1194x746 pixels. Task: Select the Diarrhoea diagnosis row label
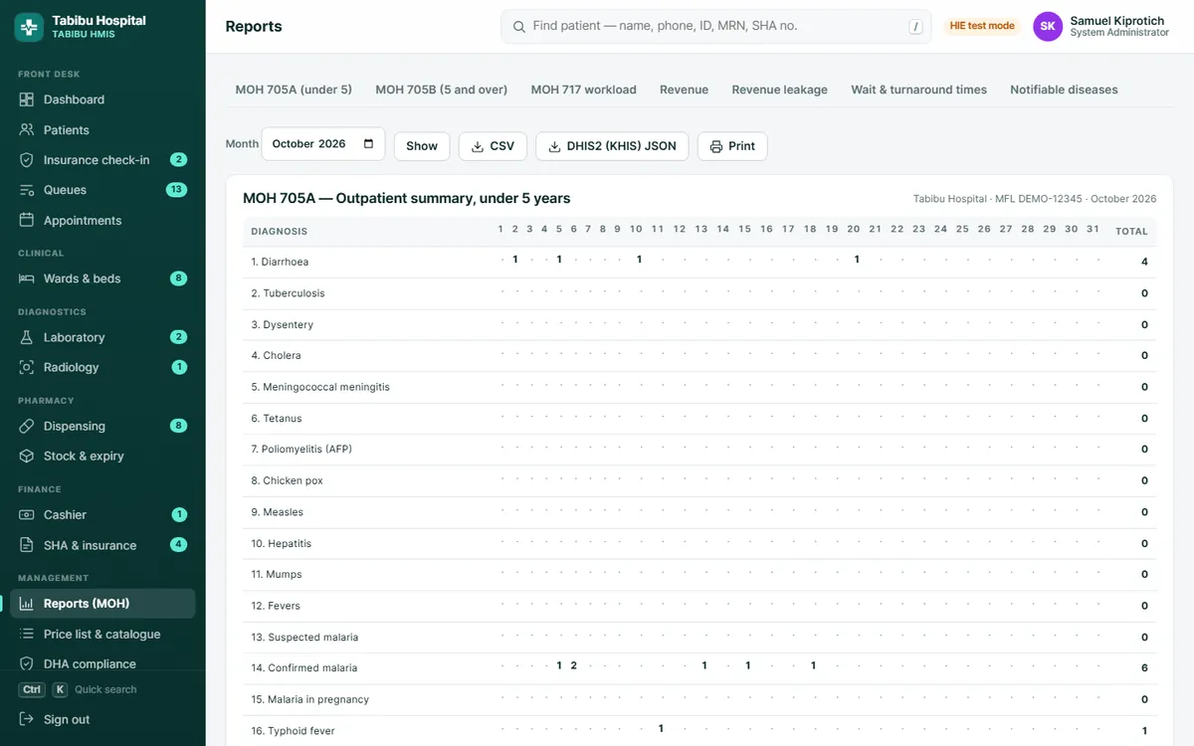[280, 262]
